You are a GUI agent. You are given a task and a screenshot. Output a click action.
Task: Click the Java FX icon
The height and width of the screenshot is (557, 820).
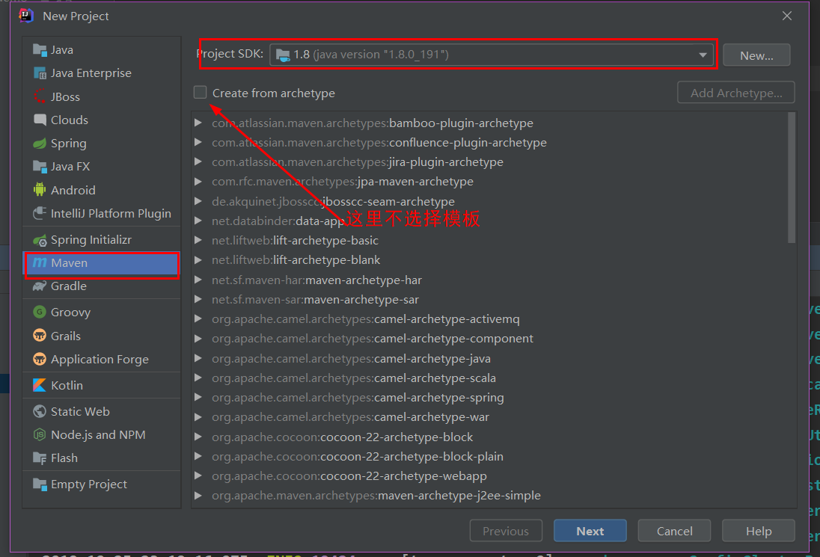(x=40, y=167)
